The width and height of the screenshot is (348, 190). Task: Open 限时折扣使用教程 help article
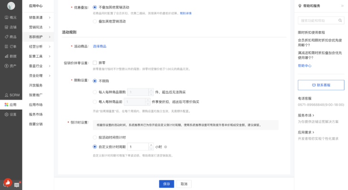(311, 32)
